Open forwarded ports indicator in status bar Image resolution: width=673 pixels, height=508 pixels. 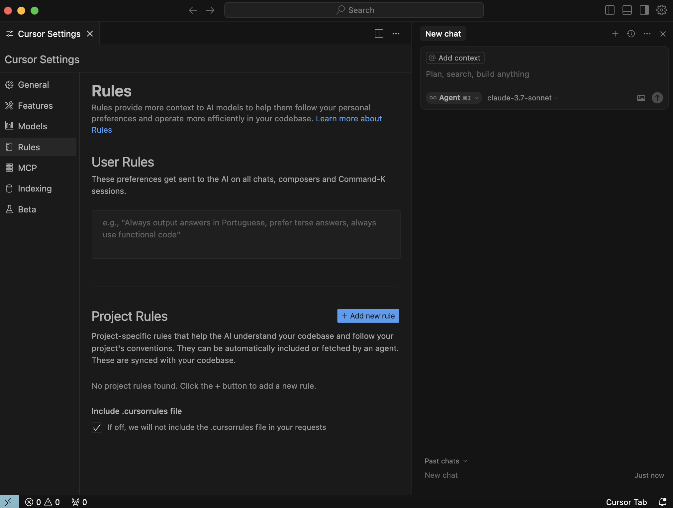pyautogui.click(x=79, y=502)
